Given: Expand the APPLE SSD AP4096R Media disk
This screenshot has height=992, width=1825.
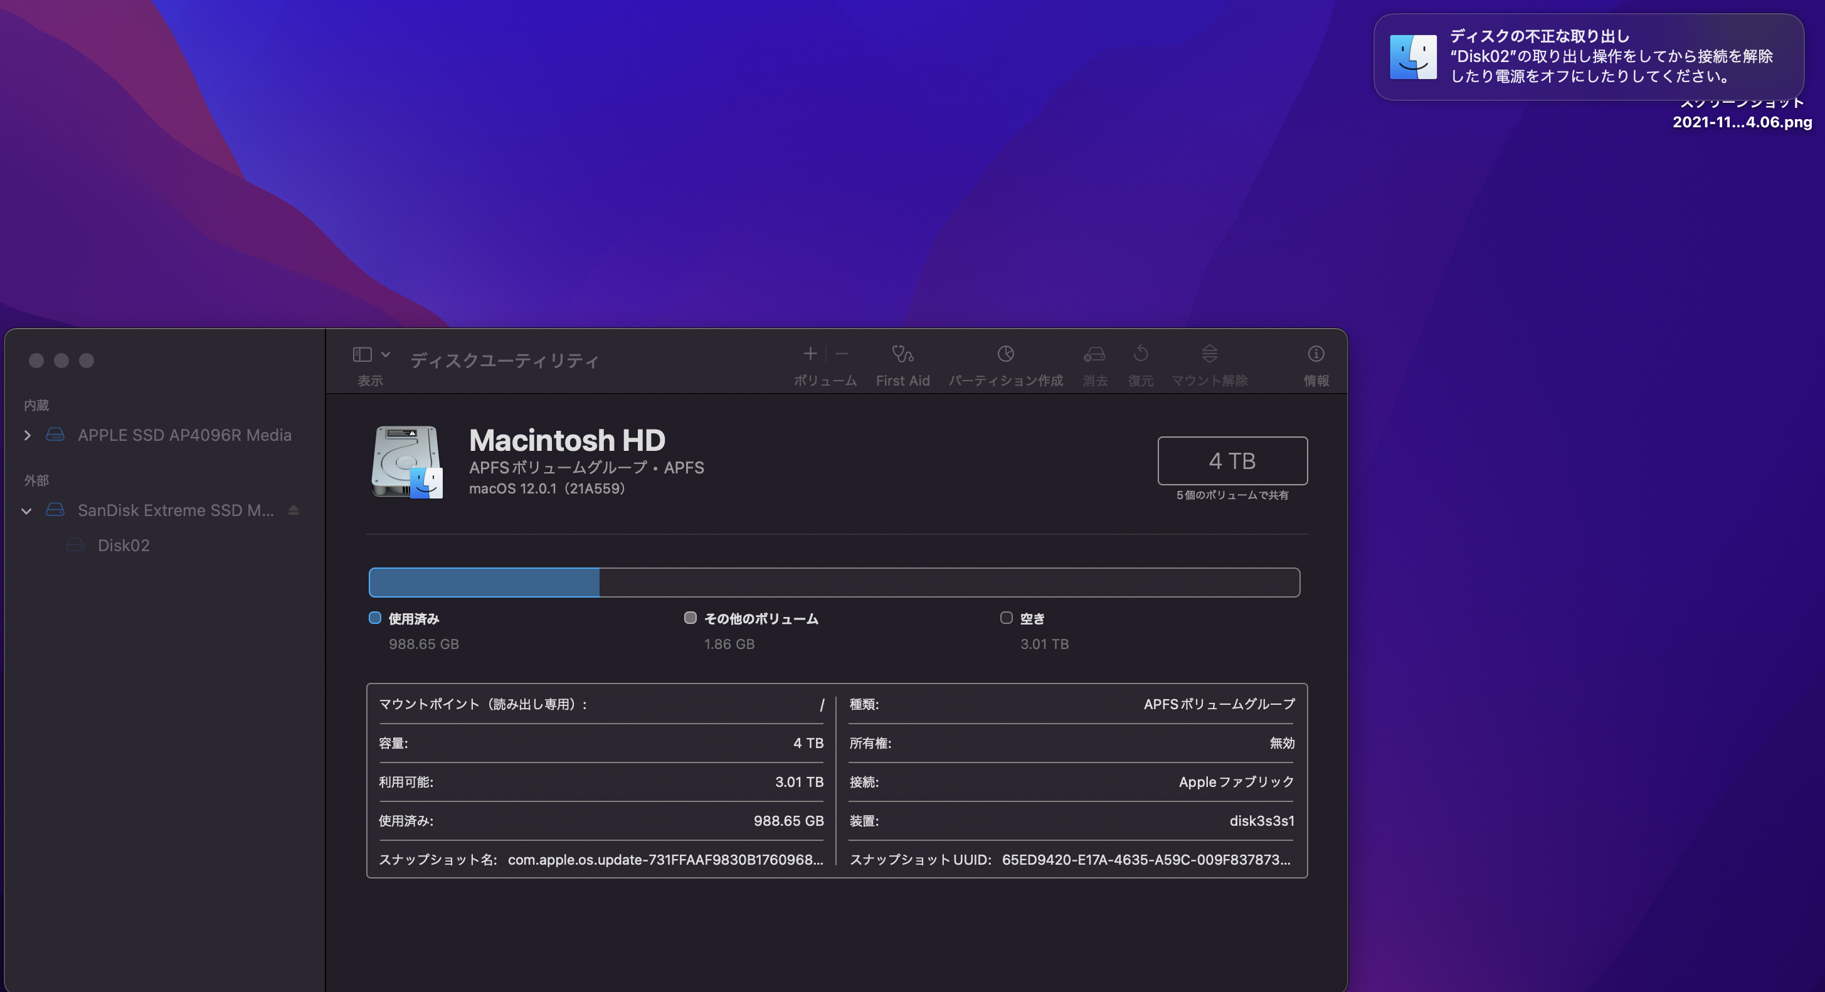Looking at the screenshot, I should 27,435.
